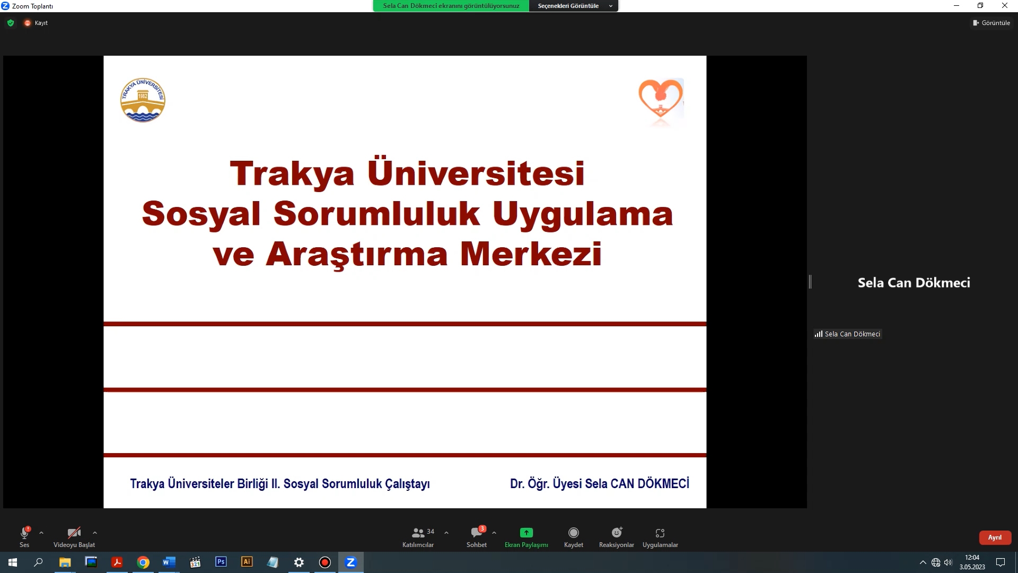Switch to Zoom in the taskbar
Viewport: 1018px width, 573px height.
(351, 562)
